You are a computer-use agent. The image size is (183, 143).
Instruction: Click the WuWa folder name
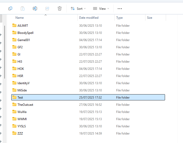click(x=22, y=112)
